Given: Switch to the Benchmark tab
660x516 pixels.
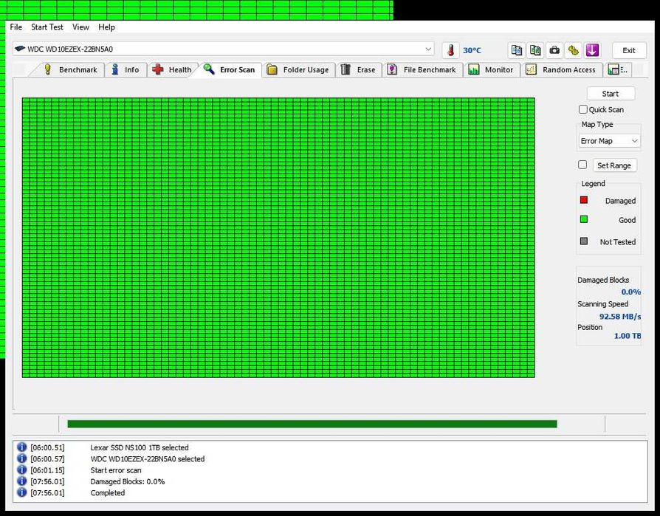Looking at the screenshot, I should tap(70, 70).
